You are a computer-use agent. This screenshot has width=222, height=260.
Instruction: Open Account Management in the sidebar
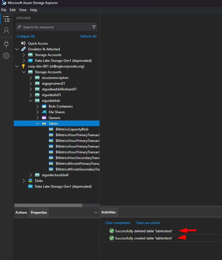point(6,30)
